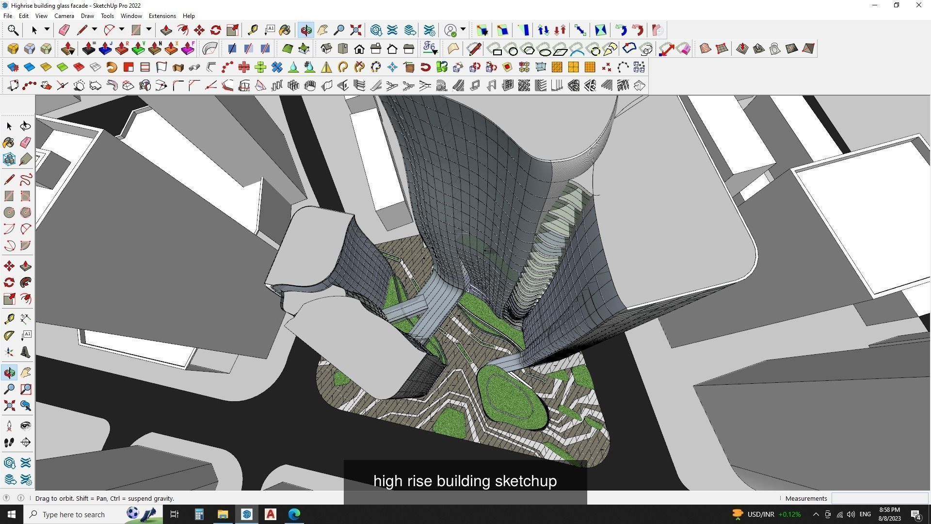Choose the 3D Text tool
The image size is (931, 524).
[x=26, y=352]
